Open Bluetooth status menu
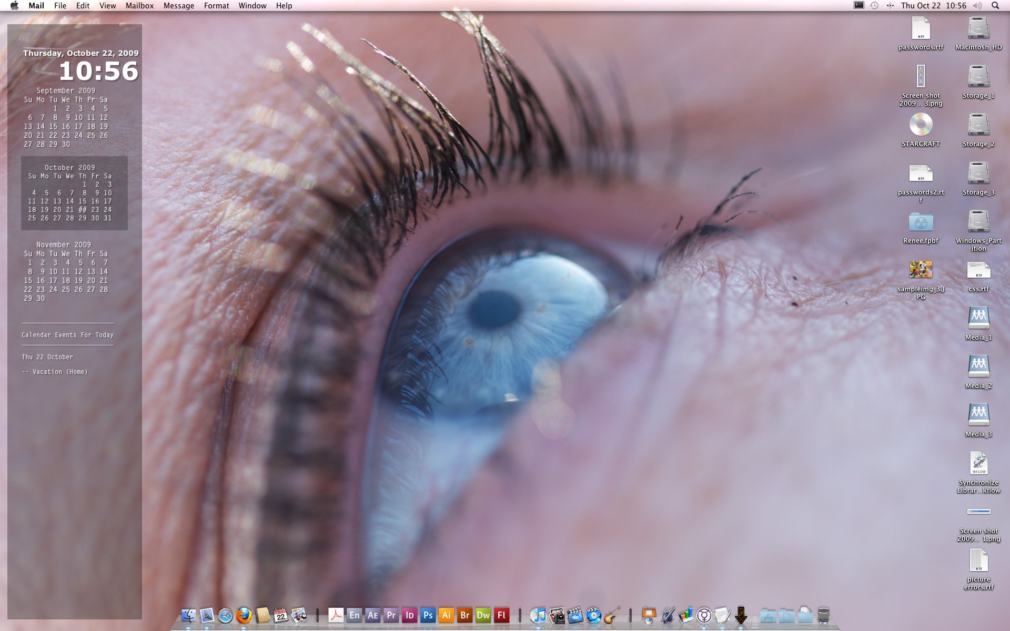The height and width of the screenshot is (631, 1010). (890, 6)
